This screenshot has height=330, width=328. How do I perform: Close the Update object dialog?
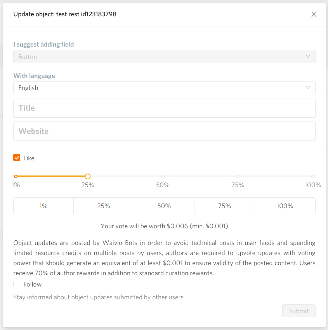pyautogui.click(x=314, y=14)
